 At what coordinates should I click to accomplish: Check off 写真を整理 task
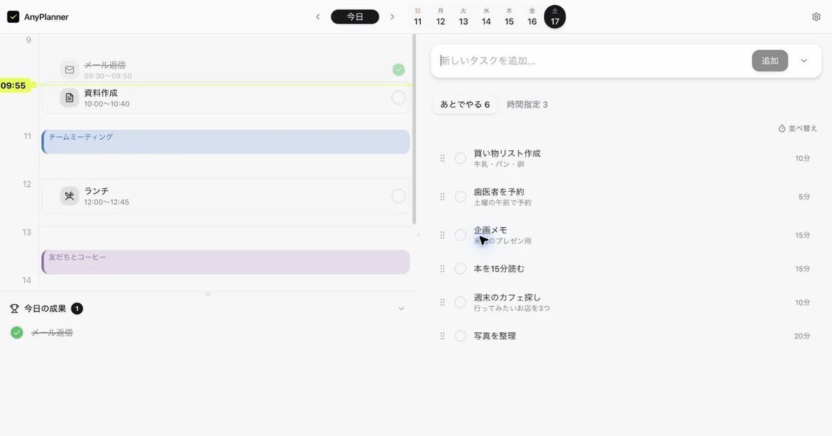click(x=460, y=336)
